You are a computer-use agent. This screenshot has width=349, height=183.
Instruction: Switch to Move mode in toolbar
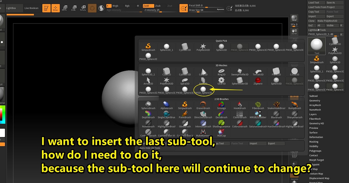pyautogui.click(x=64, y=8)
